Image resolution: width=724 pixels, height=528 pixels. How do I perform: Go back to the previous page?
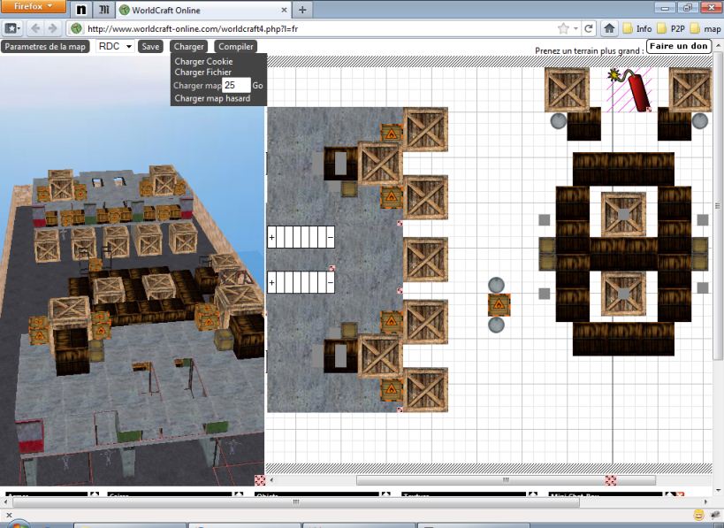coord(35,28)
